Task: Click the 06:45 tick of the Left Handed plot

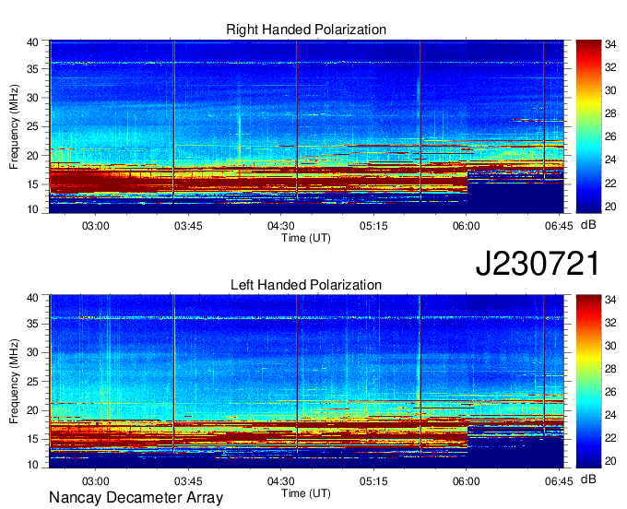Action: [x=559, y=481]
